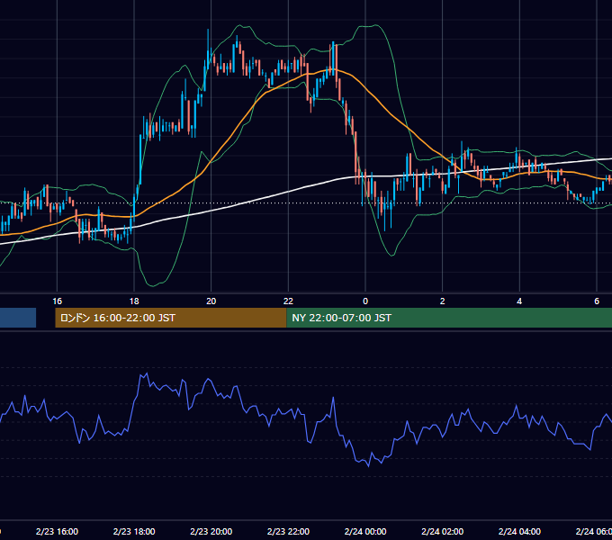Click the 2/23 20:00 time label

point(211,531)
